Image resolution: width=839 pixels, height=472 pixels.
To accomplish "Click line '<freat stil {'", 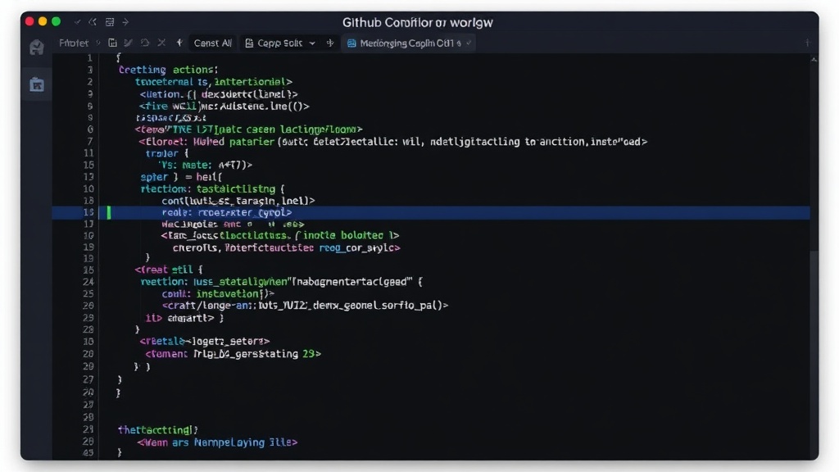I will point(169,270).
